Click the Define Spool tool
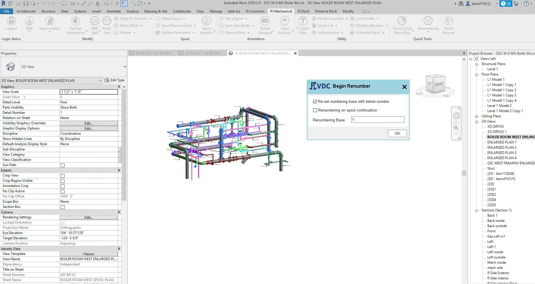Viewport: 535px width, 284px height. click(171, 19)
